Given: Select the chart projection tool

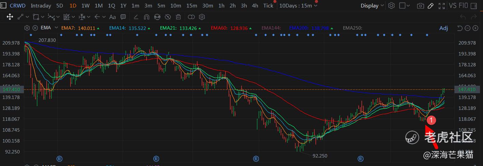Looking at the screenshot, I should 66,17.
